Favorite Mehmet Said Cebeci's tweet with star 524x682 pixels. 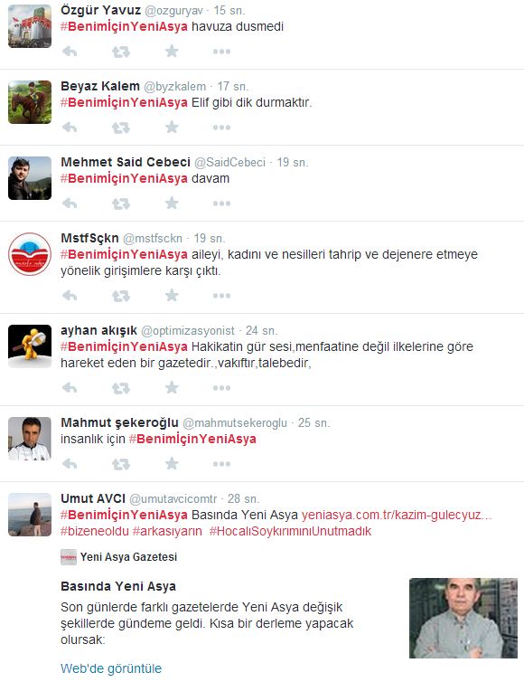point(172,204)
